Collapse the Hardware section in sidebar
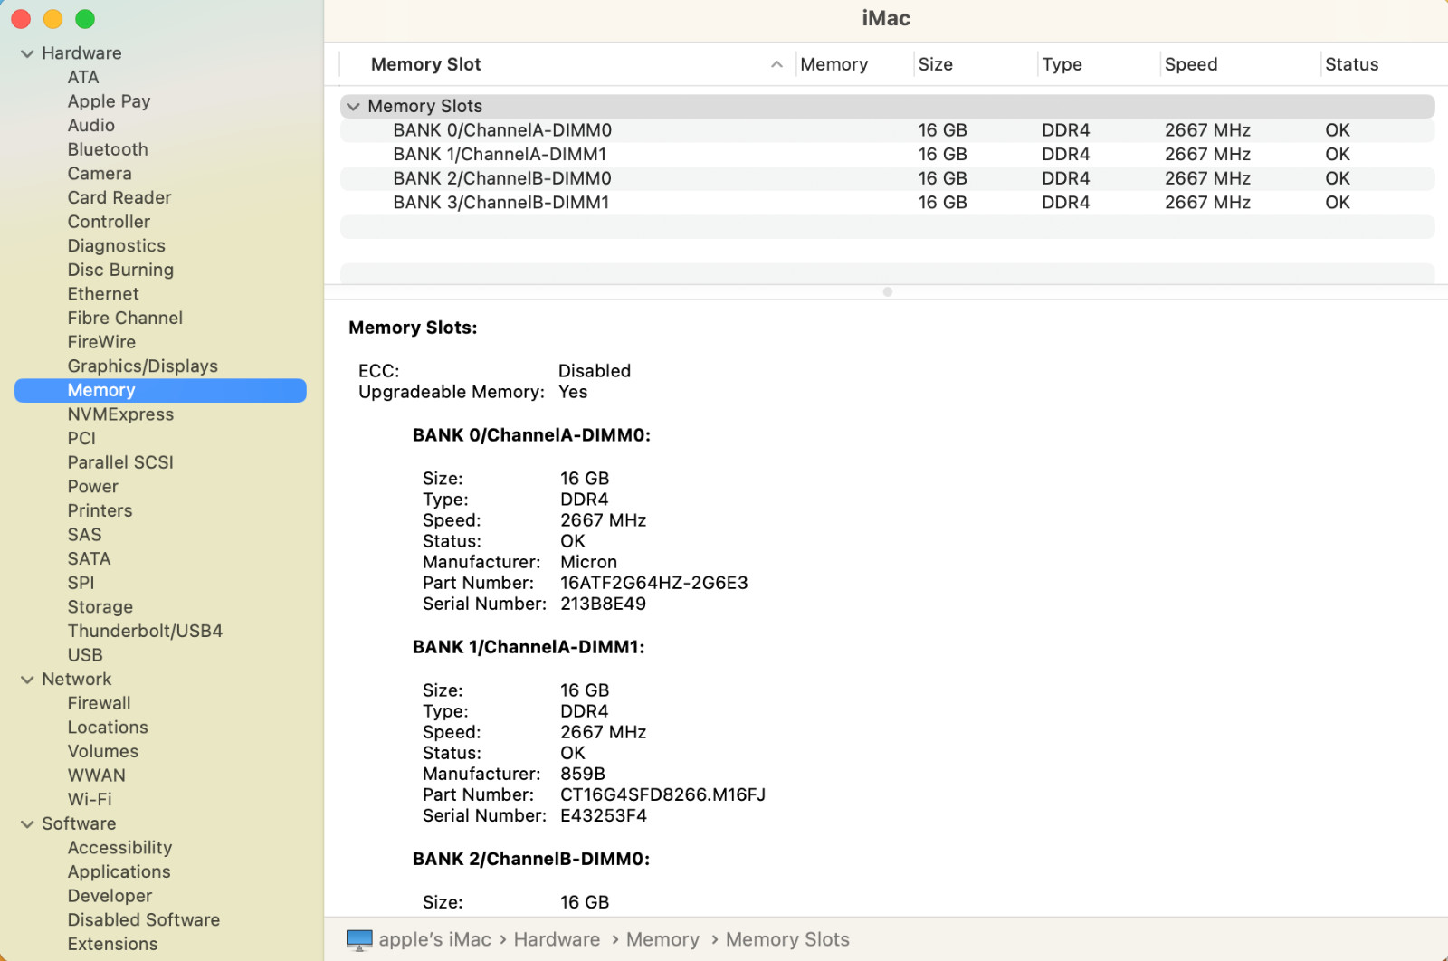Viewport: 1448px width, 961px height. [27, 53]
